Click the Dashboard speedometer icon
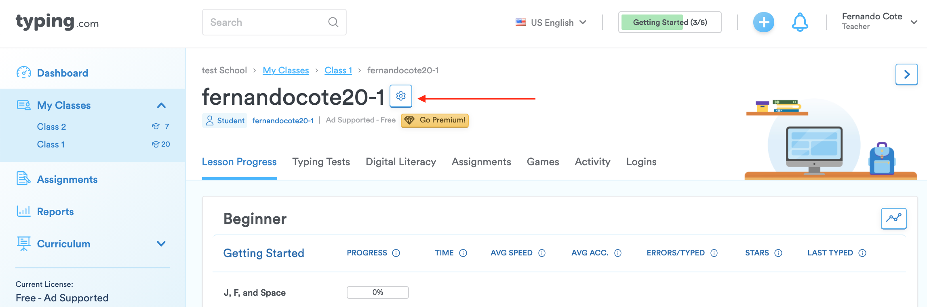Image resolution: width=927 pixels, height=307 pixels. (24, 73)
